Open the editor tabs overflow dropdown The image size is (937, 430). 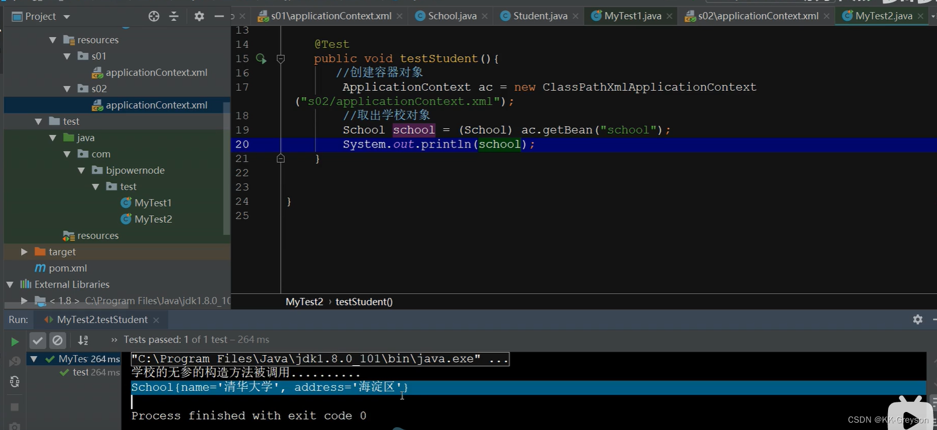(x=932, y=16)
